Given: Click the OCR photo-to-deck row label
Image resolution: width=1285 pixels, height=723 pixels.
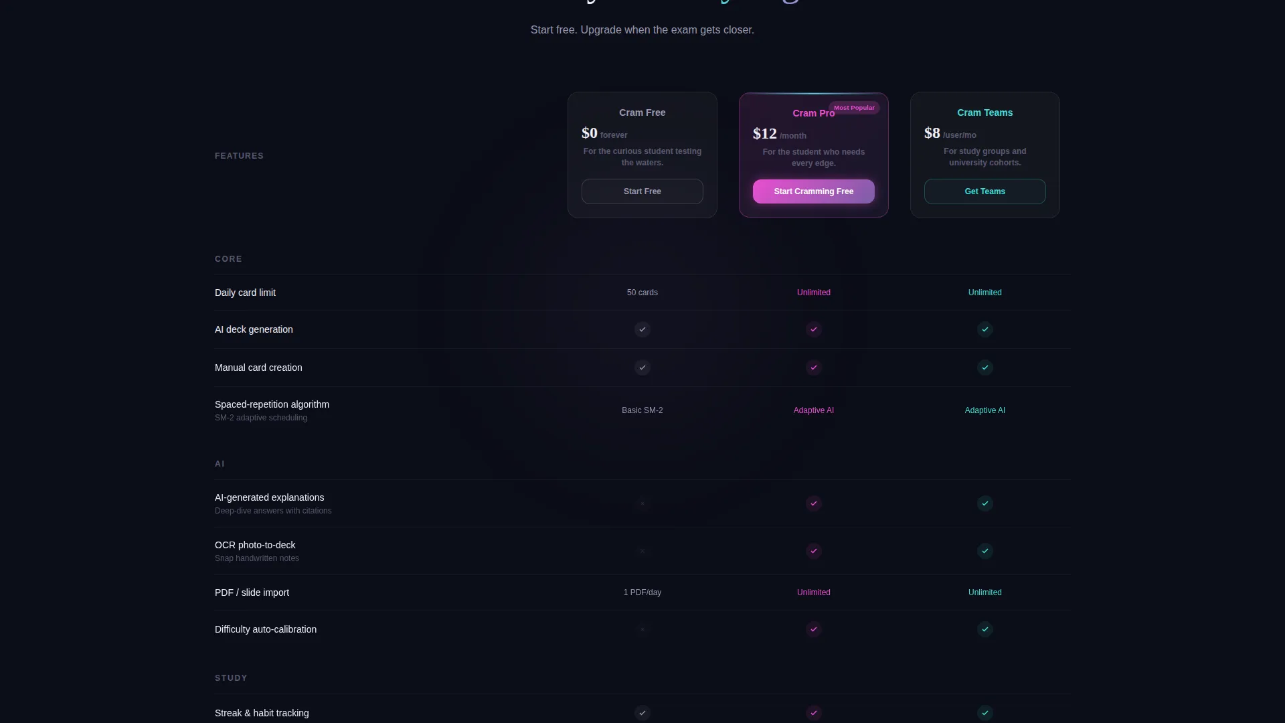Looking at the screenshot, I should [255, 545].
